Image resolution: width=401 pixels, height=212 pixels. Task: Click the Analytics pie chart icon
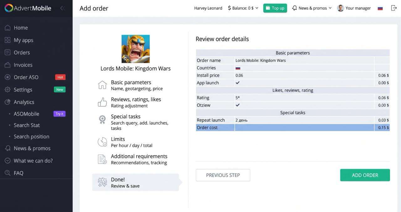(8, 102)
